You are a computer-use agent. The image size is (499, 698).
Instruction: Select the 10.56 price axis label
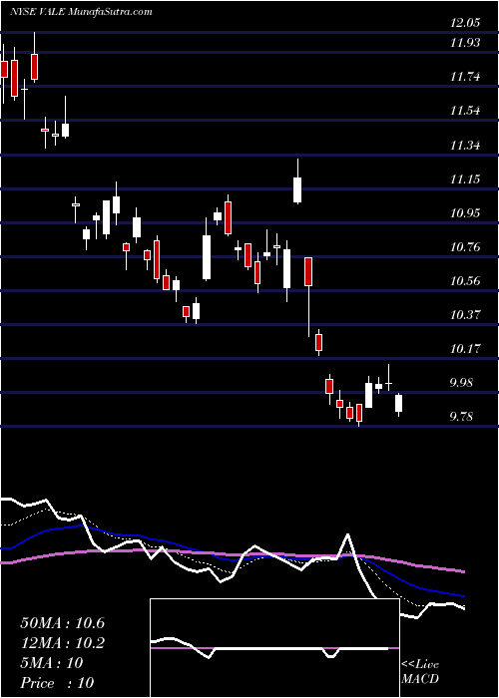[x=465, y=281]
